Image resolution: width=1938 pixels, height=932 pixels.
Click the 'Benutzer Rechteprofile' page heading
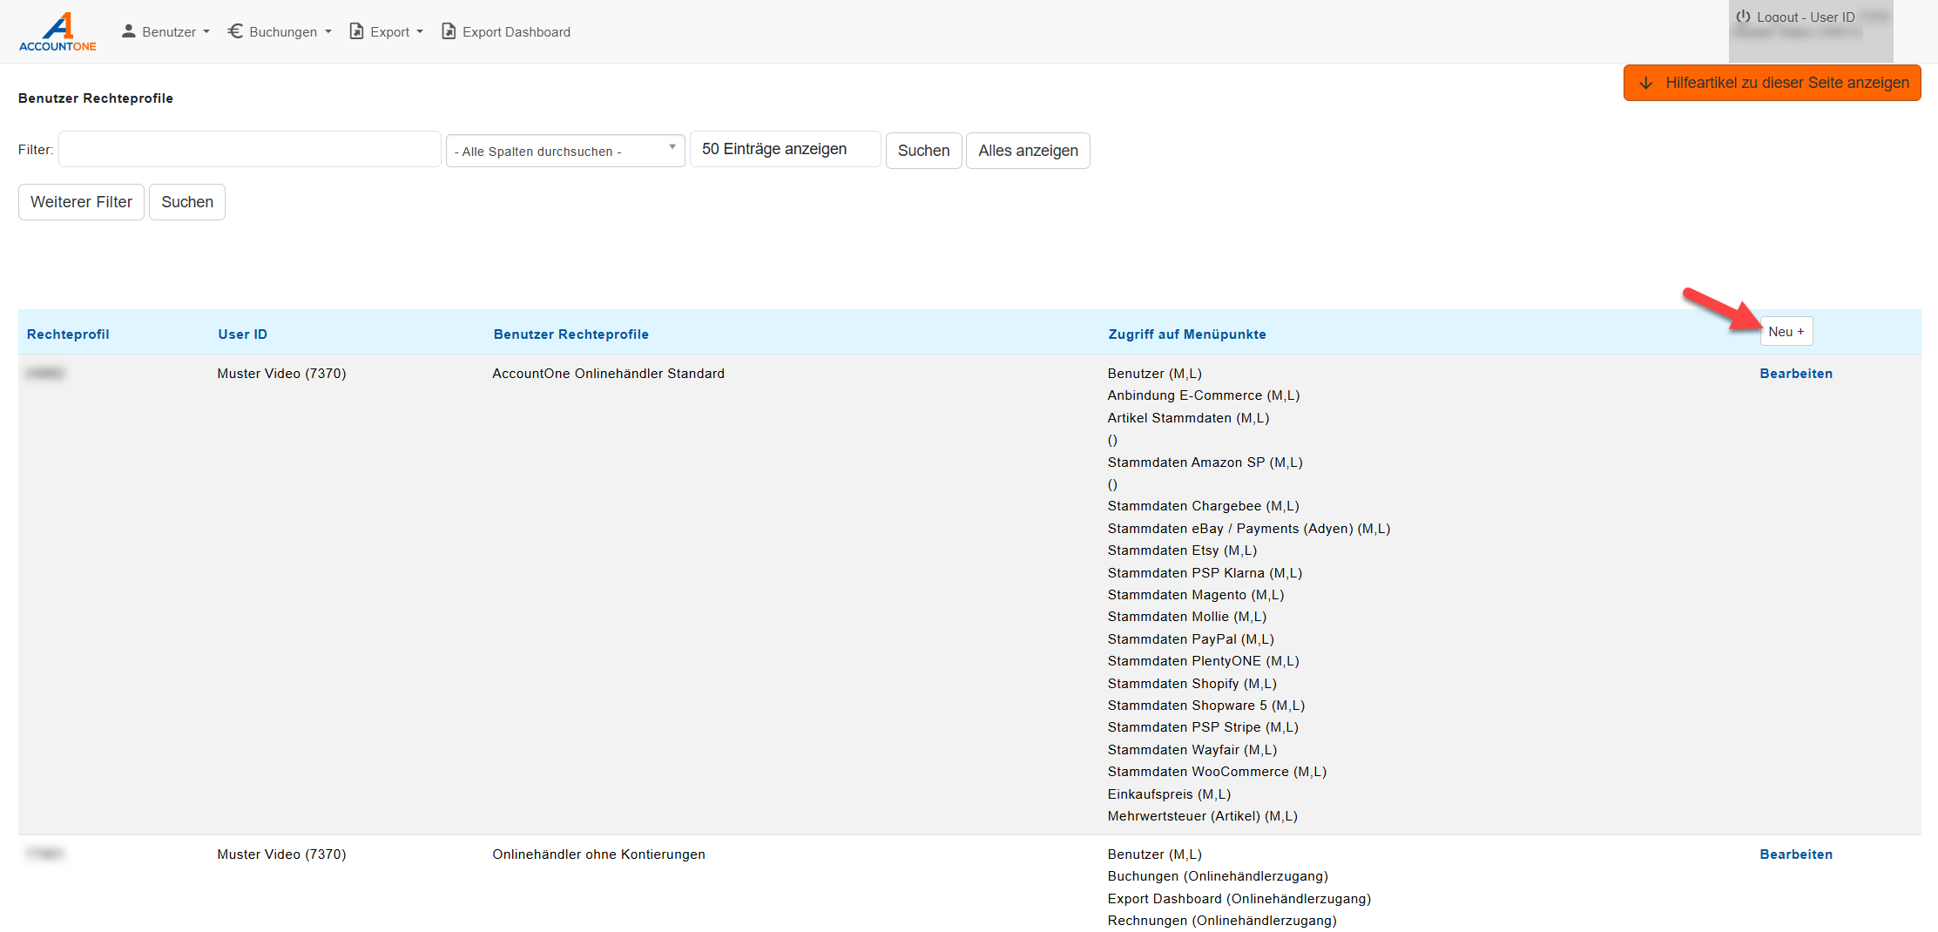click(96, 98)
